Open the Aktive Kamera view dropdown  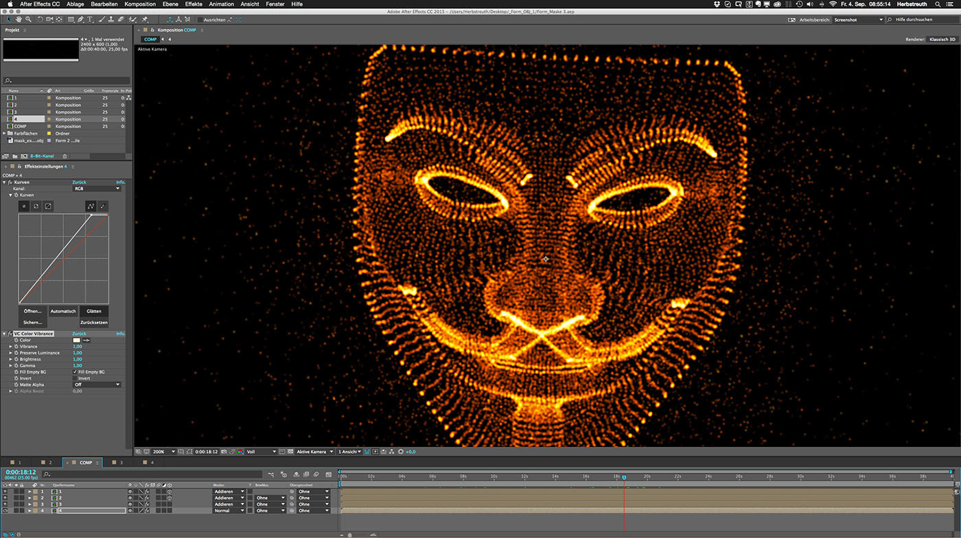(315, 452)
